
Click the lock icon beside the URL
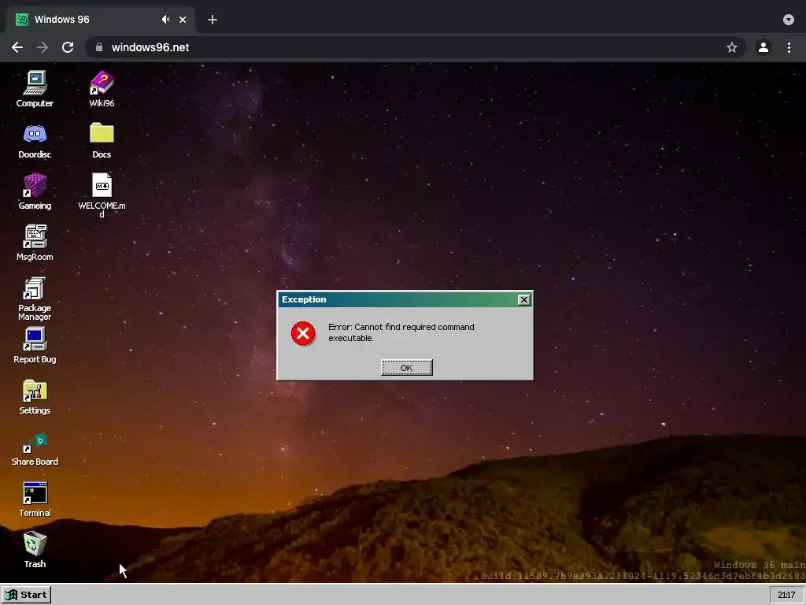coord(99,47)
